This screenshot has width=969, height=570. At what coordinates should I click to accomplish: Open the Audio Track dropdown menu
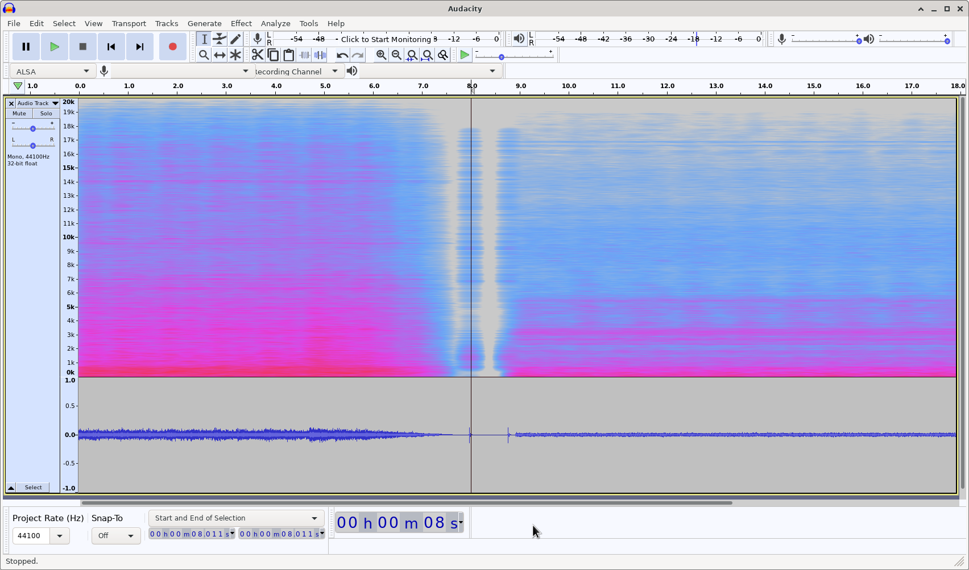(x=38, y=103)
